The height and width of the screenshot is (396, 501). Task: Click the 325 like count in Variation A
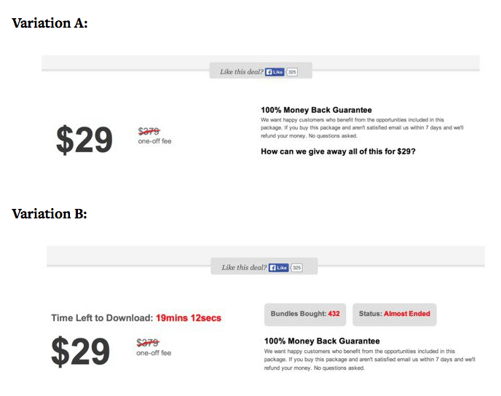point(292,72)
